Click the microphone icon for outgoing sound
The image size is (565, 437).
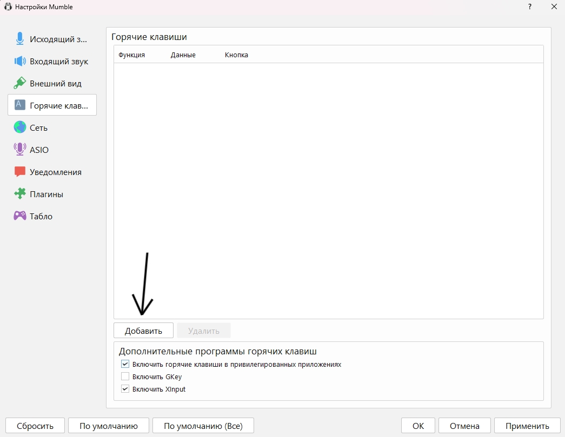[x=20, y=39]
